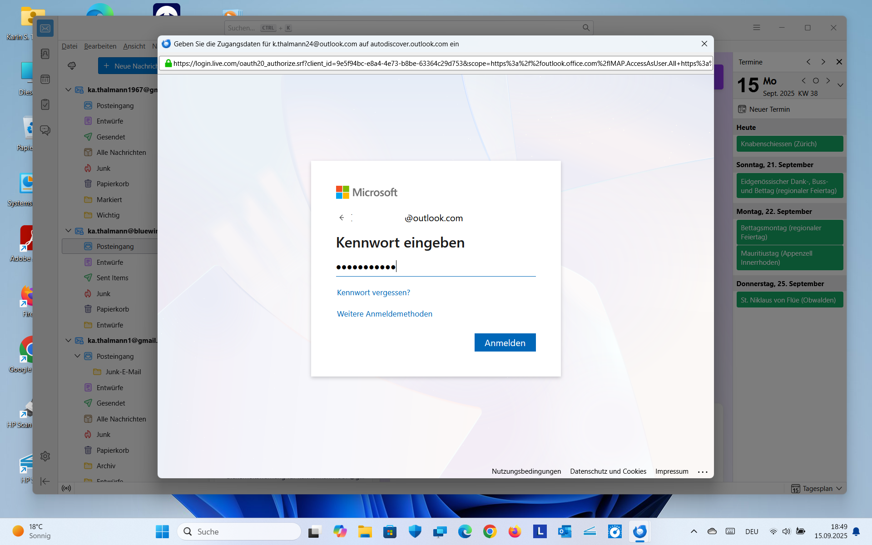Open the Datei menu
The image size is (872, 545).
pyautogui.click(x=69, y=46)
